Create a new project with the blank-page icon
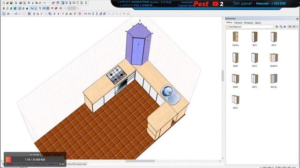The height and width of the screenshot is (168, 300). (4, 3)
